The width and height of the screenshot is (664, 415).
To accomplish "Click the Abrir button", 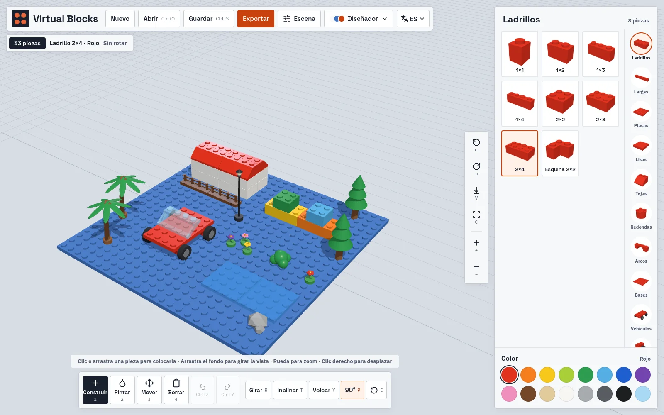I will (x=159, y=19).
